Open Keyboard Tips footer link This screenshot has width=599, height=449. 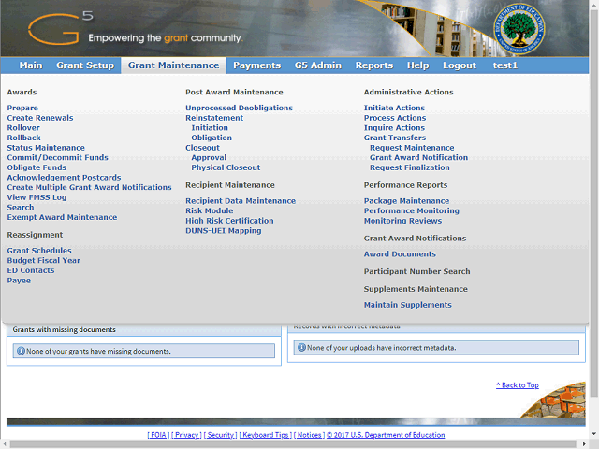coord(266,435)
